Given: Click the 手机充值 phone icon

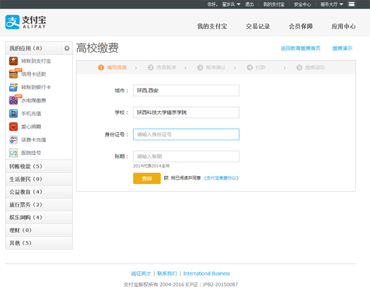Looking at the screenshot, I should 14,114.
